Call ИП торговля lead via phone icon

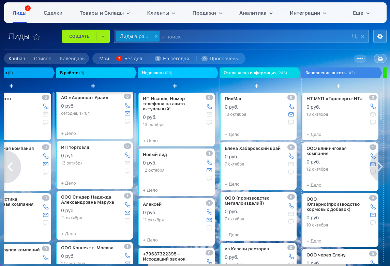pos(127,155)
